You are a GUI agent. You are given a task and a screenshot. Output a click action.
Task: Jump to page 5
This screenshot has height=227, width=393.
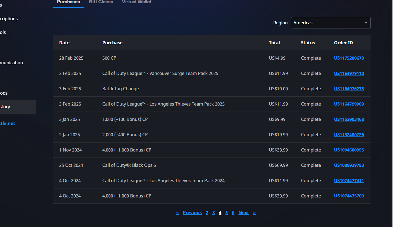pyautogui.click(x=226, y=213)
